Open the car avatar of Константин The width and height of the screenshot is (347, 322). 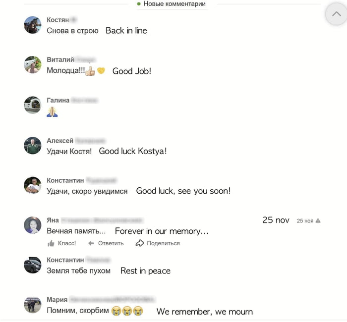[33, 265]
